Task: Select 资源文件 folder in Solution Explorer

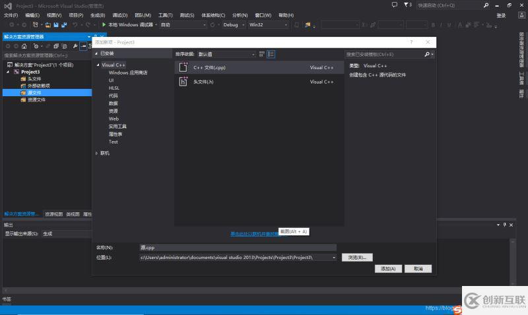Action: tap(36, 100)
